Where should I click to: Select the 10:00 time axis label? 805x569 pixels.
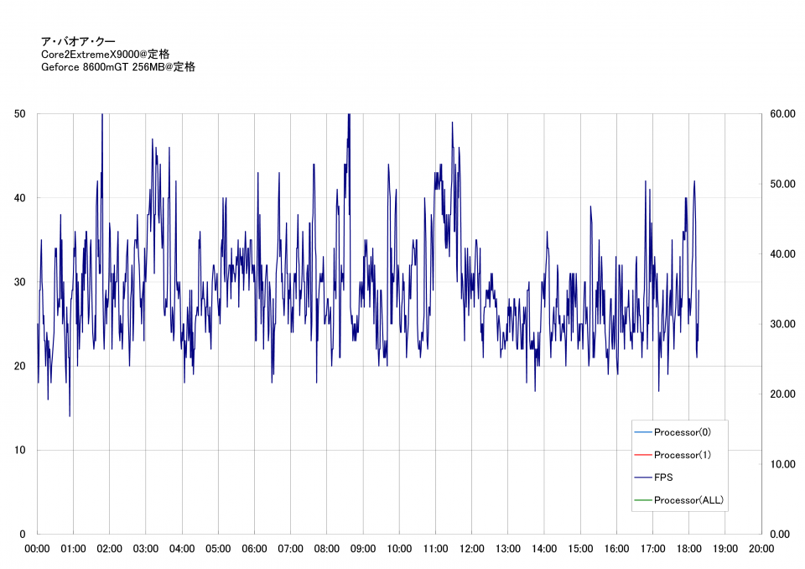click(399, 549)
